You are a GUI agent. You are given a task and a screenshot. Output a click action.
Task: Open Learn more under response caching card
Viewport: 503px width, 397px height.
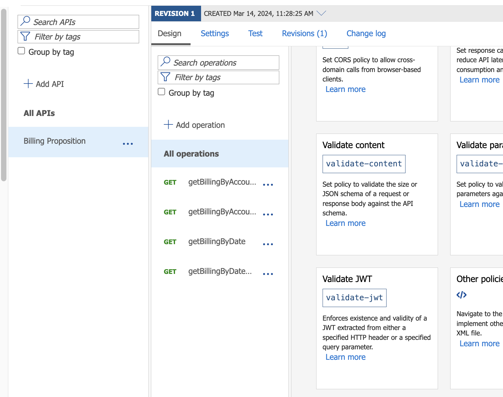pyautogui.click(x=479, y=80)
